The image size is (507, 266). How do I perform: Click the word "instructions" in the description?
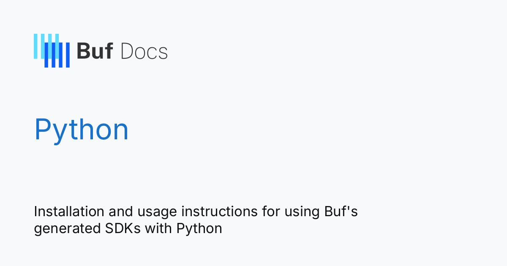coord(205,211)
